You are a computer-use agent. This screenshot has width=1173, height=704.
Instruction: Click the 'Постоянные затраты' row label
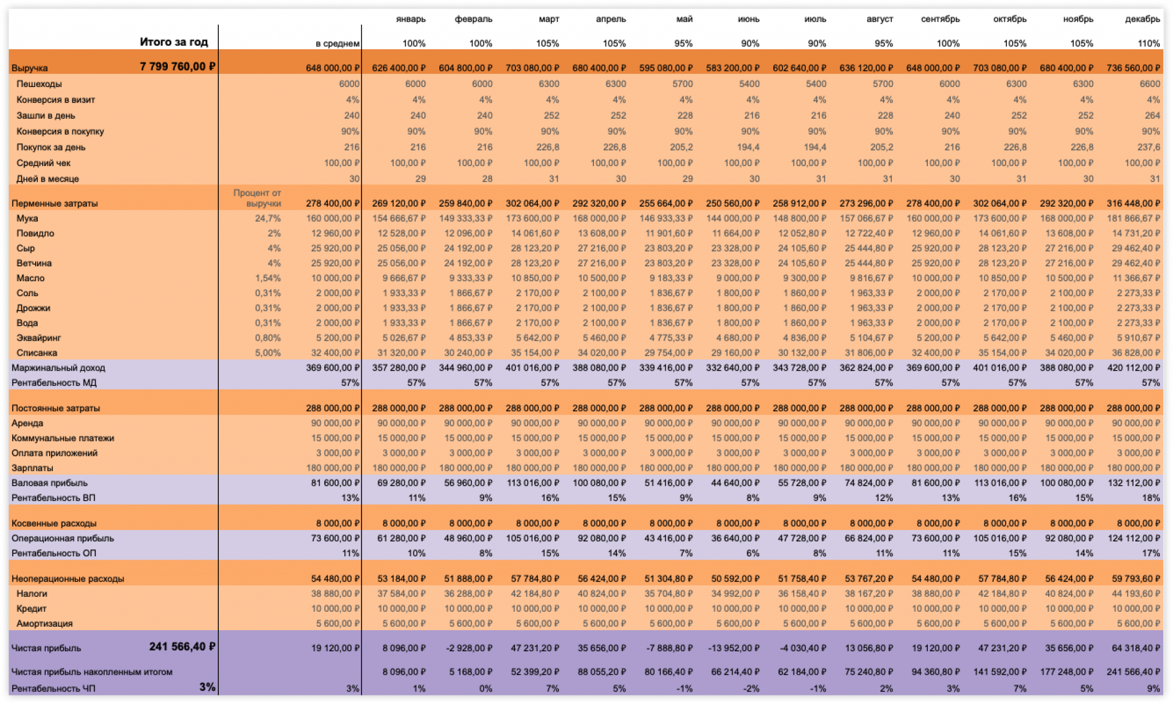(56, 408)
